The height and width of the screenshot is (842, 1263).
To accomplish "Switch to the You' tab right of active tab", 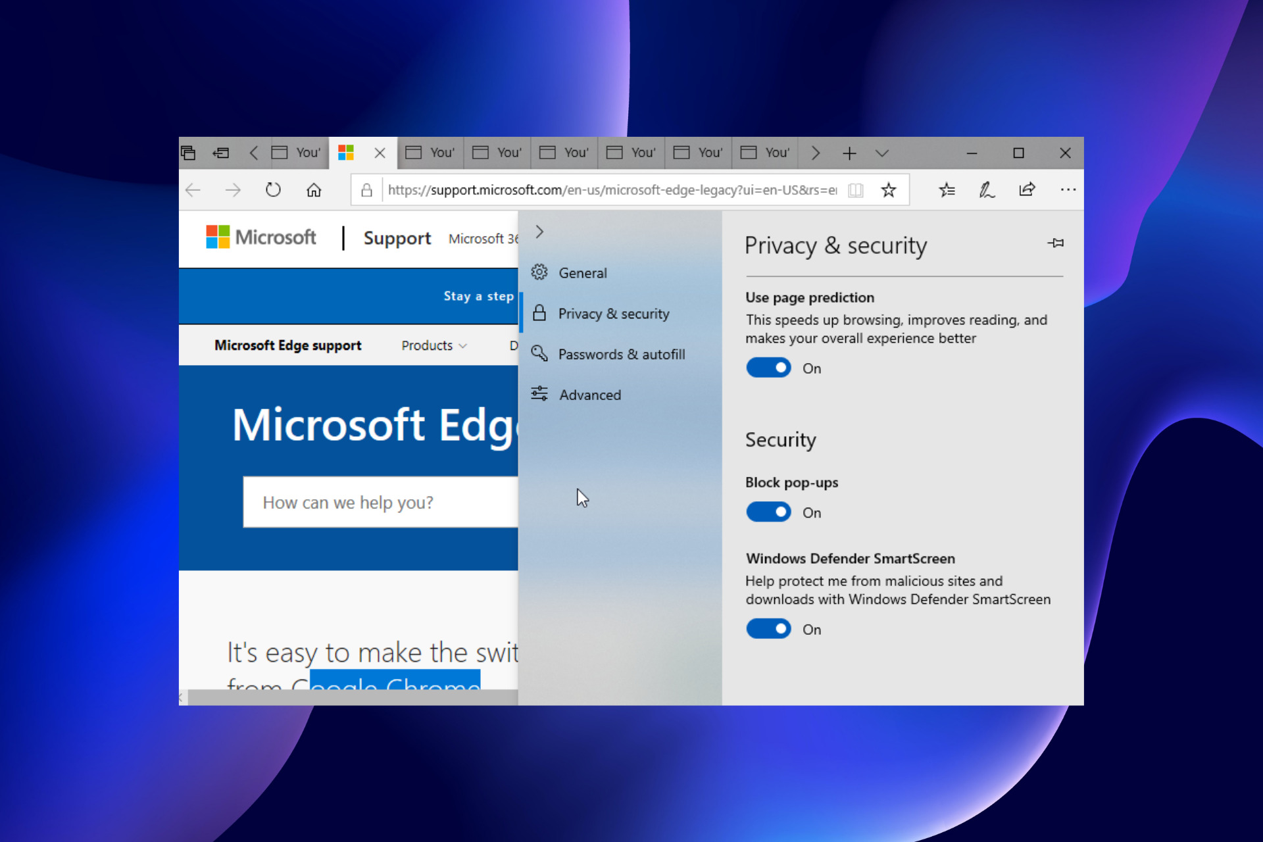I will click(430, 153).
